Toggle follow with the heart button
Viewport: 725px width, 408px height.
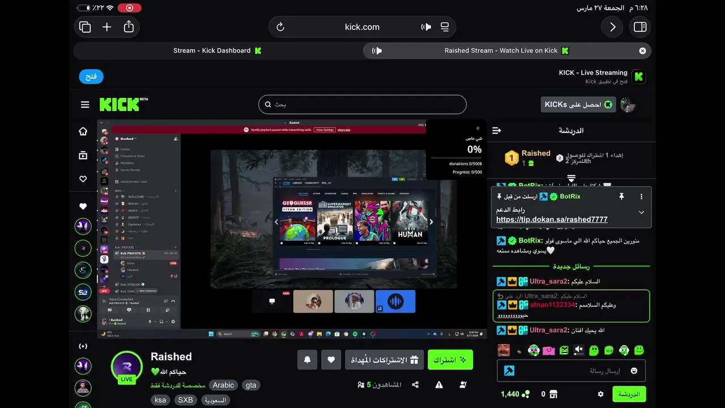coord(331,360)
